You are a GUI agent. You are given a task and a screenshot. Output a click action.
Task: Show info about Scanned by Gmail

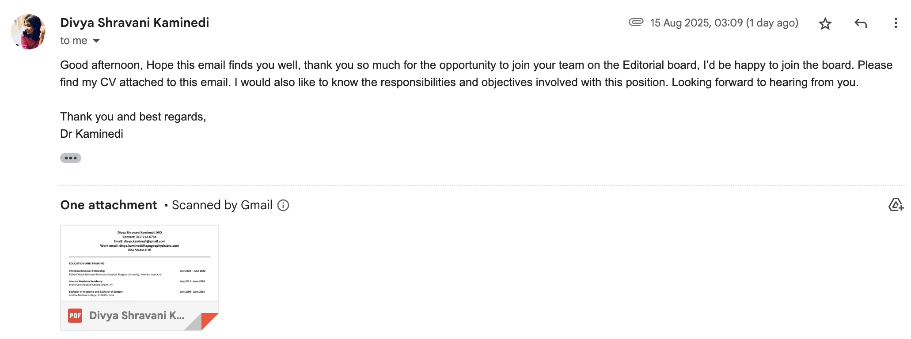pos(283,205)
